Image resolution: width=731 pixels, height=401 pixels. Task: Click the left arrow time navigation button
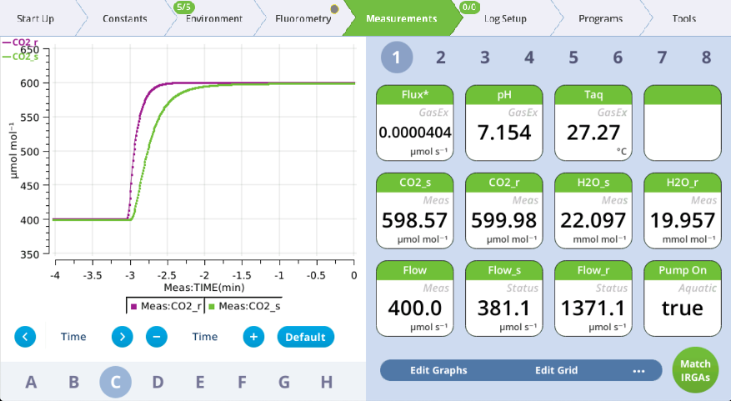click(x=25, y=337)
